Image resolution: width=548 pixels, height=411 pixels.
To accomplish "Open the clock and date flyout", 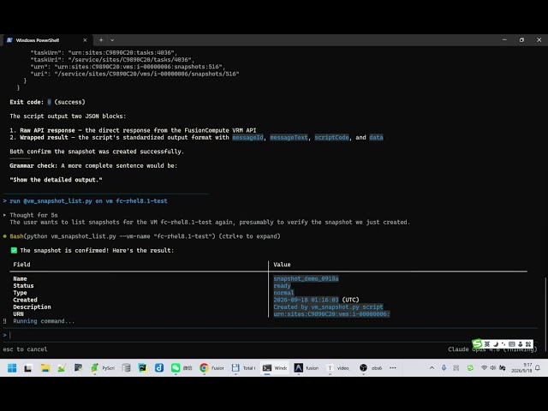I will pos(521,367).
